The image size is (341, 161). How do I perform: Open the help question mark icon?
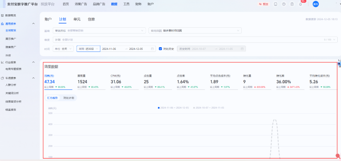point(284,4)
